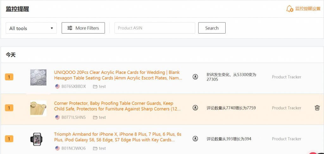Expand the More Filters panel
This screenshot has height=154, width=324.
click(83, 28)
